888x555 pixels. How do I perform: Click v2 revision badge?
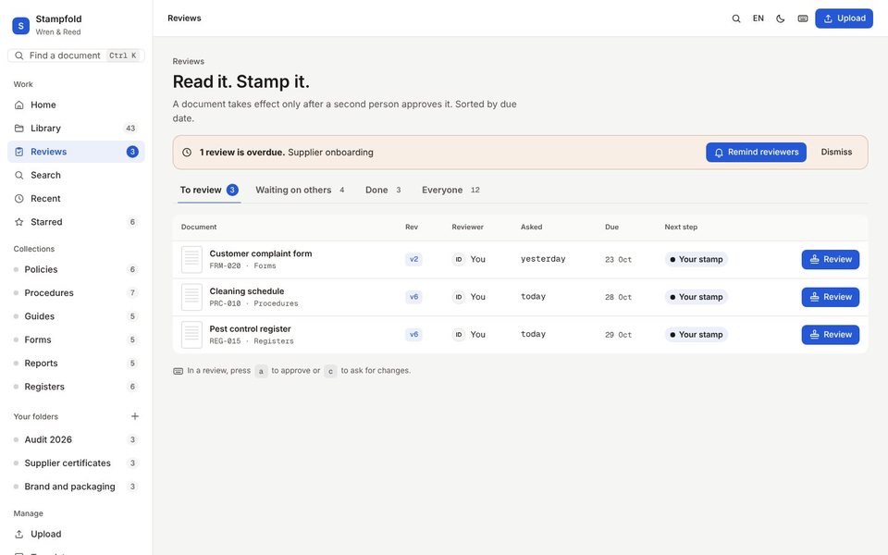[414, 259]
